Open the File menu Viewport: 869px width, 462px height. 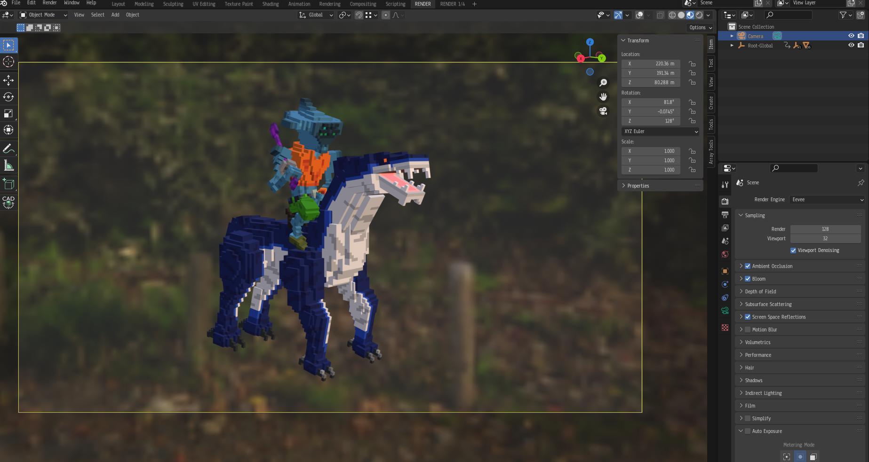pos(16,3)
